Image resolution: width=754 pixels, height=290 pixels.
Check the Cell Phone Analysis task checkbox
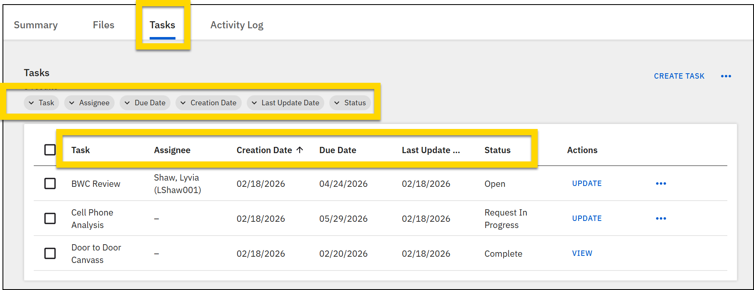pyautogui.click(x=50, y=218)
